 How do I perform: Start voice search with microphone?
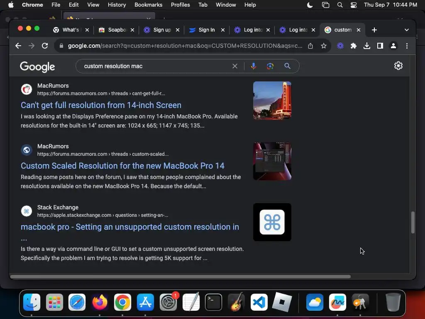(254, 66)
